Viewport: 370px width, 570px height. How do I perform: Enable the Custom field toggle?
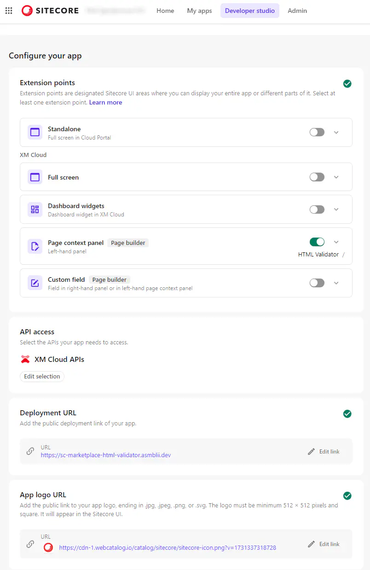pos(317,283)
